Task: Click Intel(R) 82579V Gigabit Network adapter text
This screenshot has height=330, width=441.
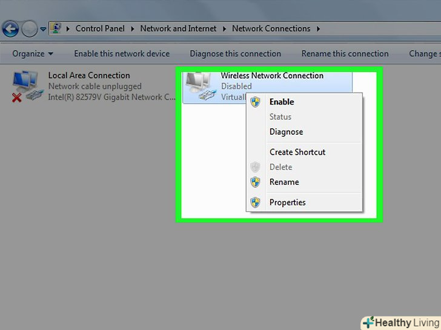Action: pyautogui.click(x=111, y=97)
